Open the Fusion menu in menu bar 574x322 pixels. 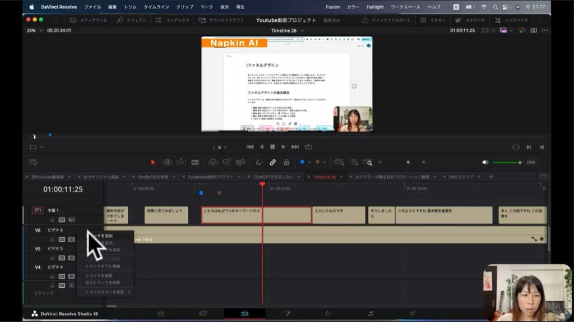coord(332,7)
